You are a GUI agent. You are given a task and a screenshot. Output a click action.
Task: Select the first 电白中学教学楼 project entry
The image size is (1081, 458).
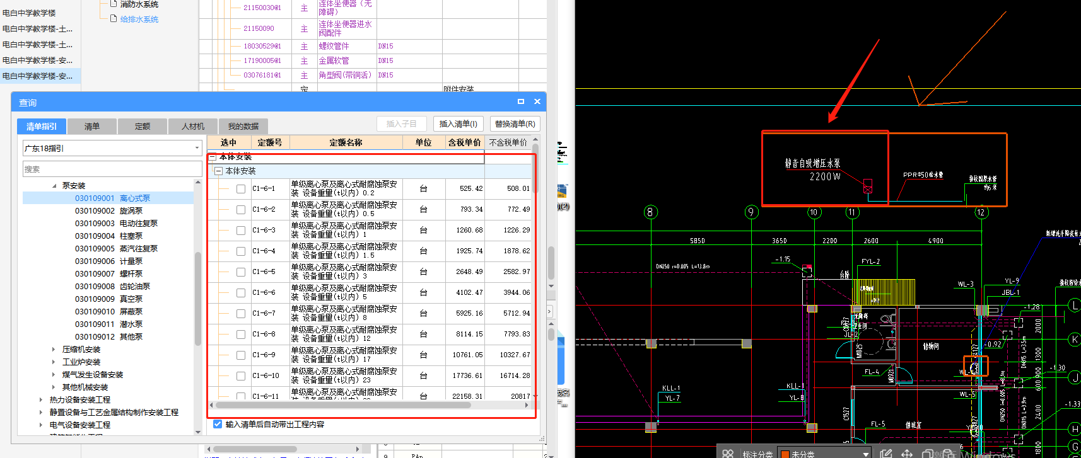29,13
